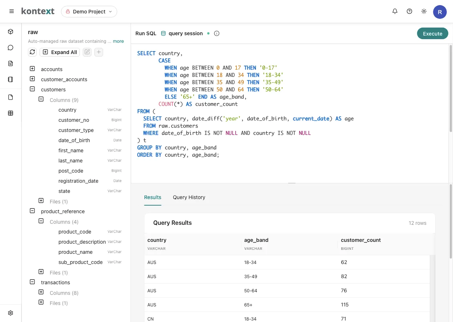The image size is (453, 322).
Task: Open the hamburger navigation menu
Action: 12,12
